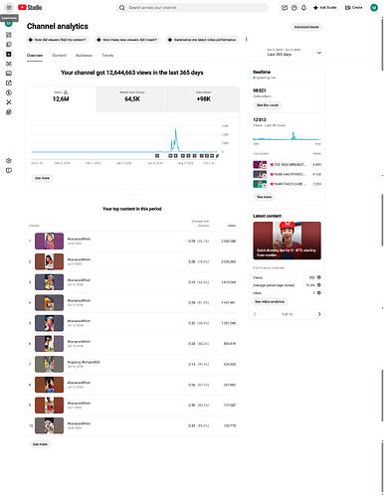This screenshot has height=496, width=384.
Task: Switch to the Trends tab
Action: point(107,56)
